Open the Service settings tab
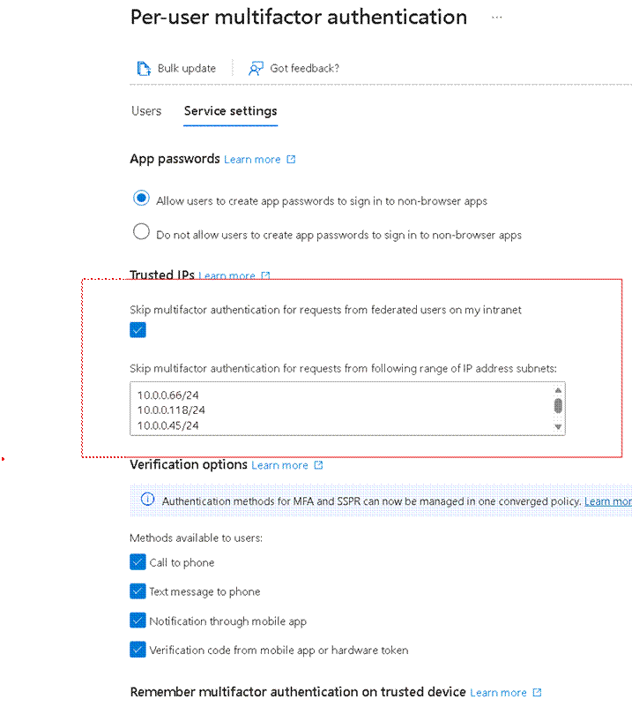The height and width of the screenshot is (707, 632). [x=230, y=111]
